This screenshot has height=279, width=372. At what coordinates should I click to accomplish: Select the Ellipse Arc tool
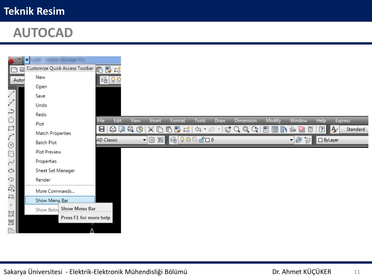coord(11,179)
